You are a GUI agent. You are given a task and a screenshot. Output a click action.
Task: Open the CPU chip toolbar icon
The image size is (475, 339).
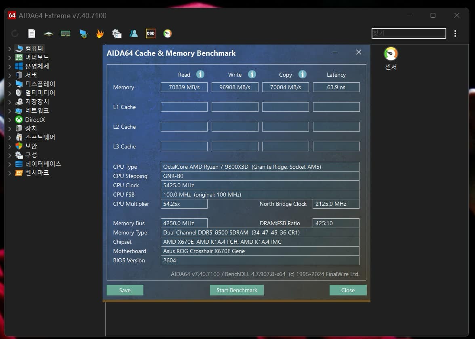point(48,33)
